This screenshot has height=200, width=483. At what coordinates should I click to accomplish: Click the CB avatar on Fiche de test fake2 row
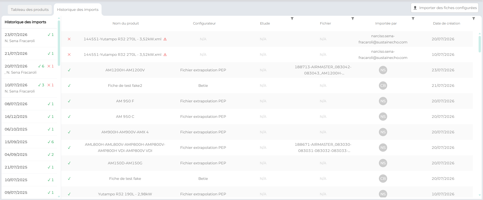coord(383,86)
